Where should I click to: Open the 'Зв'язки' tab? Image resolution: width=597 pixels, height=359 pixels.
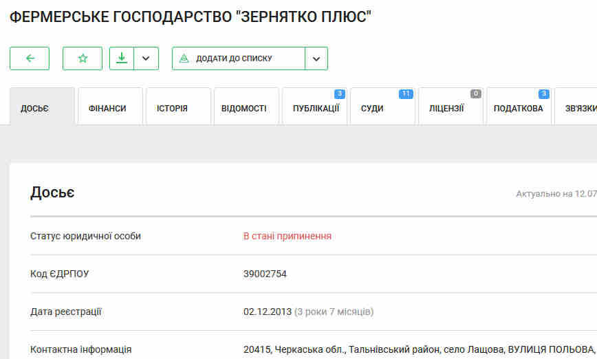(576, 108)
